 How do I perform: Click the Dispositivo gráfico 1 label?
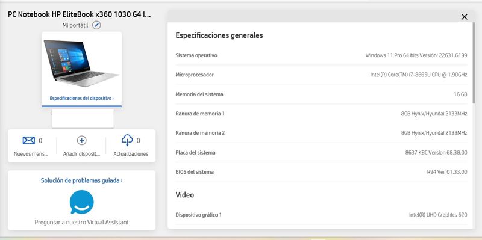tap(199, 215)
